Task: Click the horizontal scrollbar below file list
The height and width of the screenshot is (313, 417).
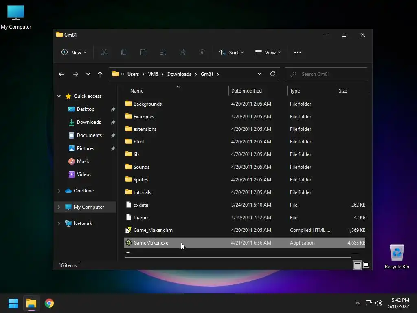Action: 238,257
